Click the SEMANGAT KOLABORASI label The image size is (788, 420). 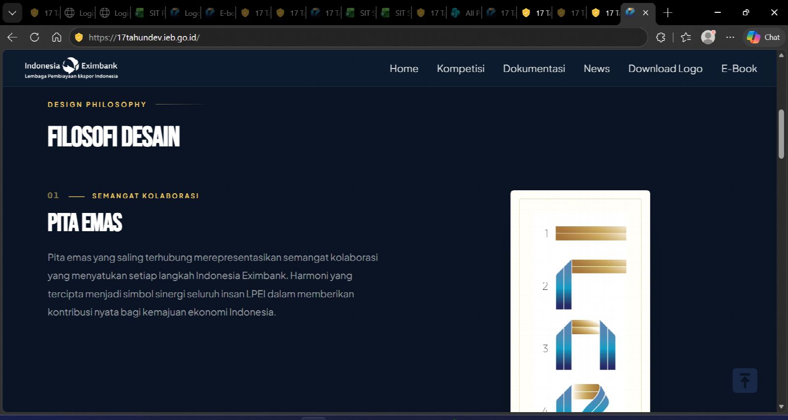[145, 196]
